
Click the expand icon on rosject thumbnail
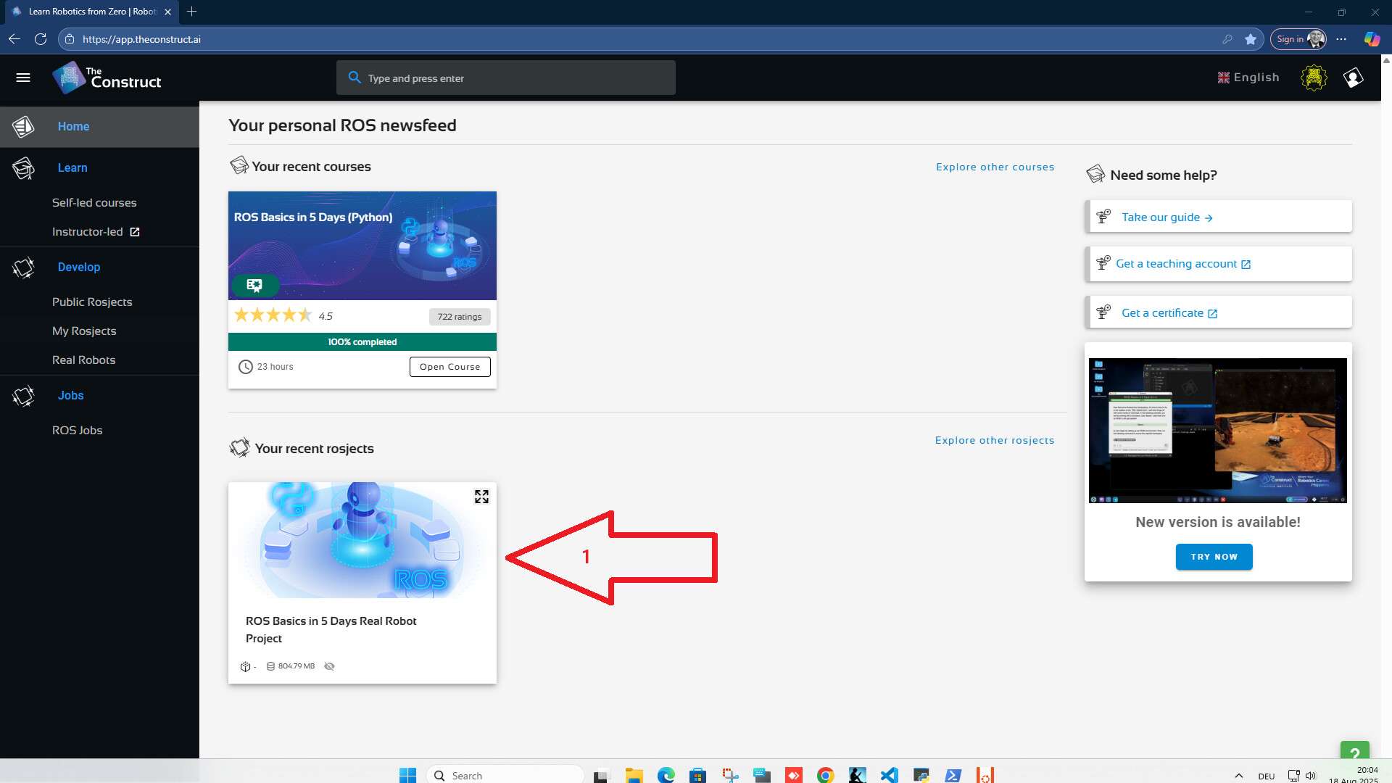(481, 497)
